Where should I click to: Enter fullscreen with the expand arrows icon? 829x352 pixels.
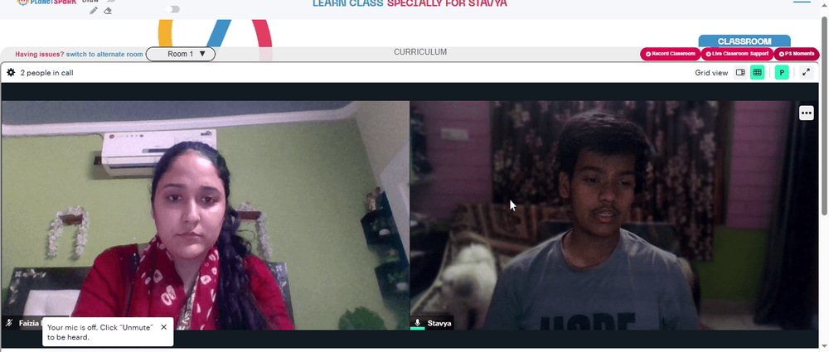[806, 72]
